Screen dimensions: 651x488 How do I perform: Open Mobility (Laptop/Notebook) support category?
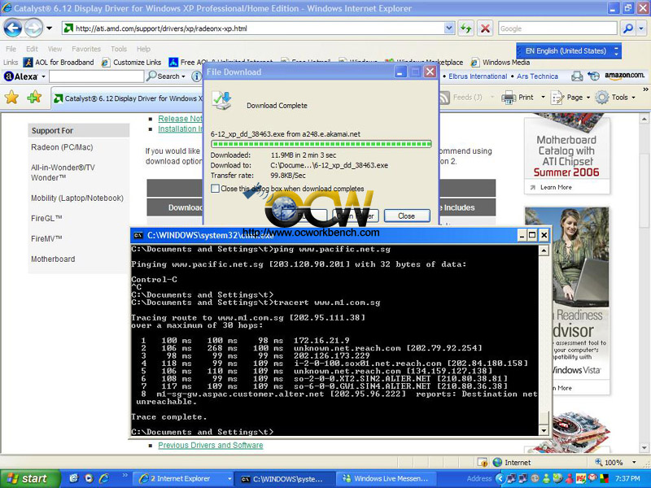coord(77,198)
